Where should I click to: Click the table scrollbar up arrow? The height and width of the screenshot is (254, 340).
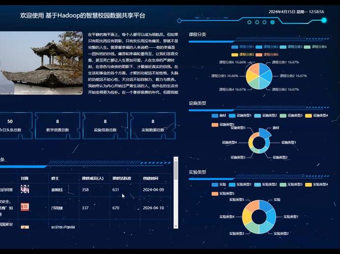(176, 159)
